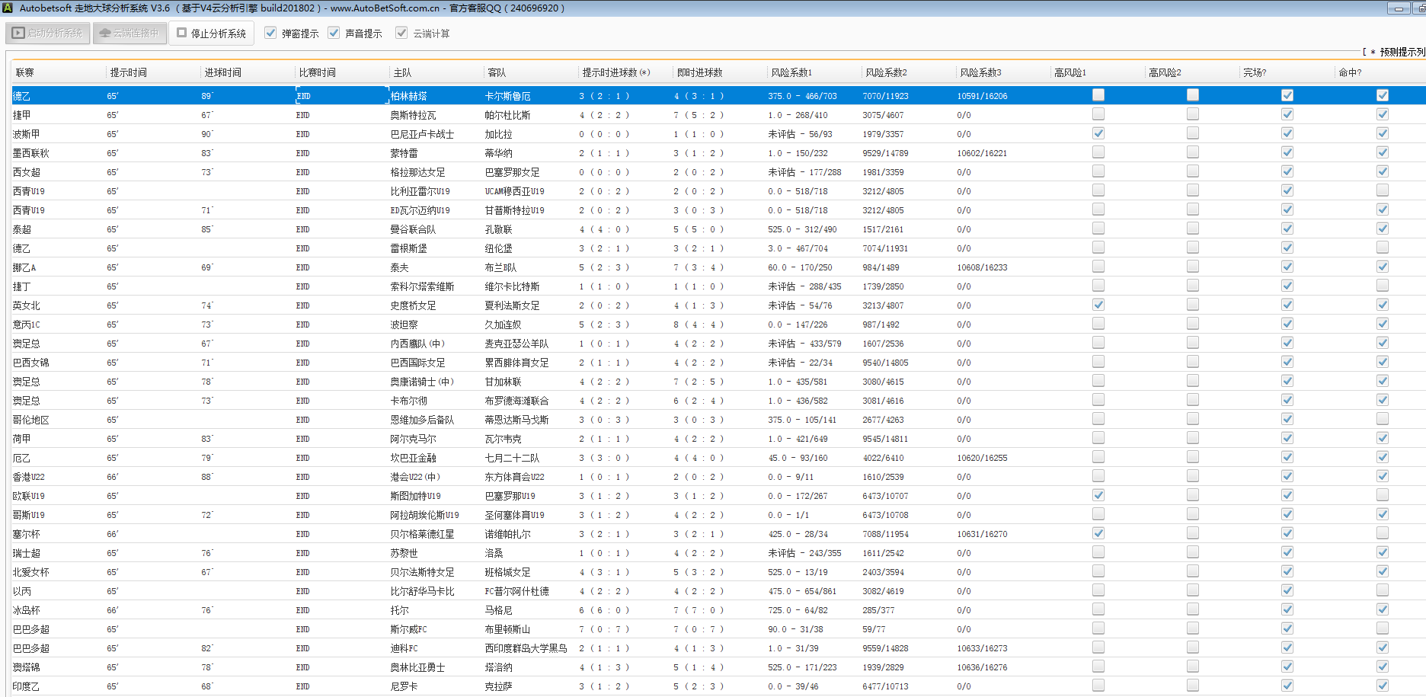The width and height of the screenshot is (1426, 697).
Task: Uncheck 完场 for the 泰超 row
Action: [1287, 229]
